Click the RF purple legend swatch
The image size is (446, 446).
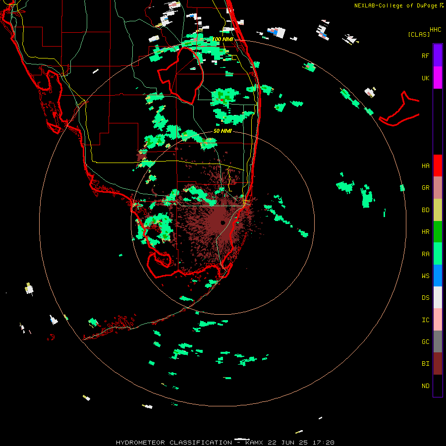(438, 56)
